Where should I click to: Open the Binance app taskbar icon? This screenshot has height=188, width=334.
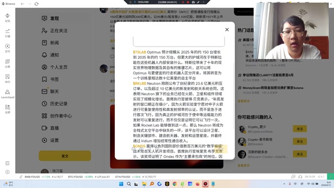(167, 184)
